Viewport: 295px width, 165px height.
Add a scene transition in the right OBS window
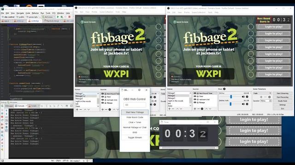coord(261,97)
